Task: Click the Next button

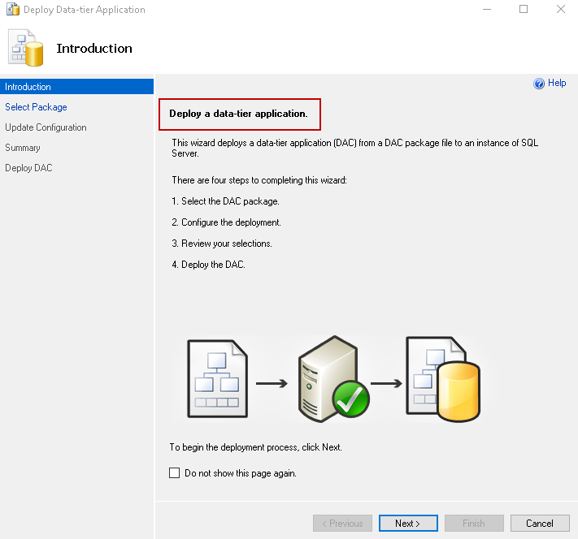Action: [408, 523]
